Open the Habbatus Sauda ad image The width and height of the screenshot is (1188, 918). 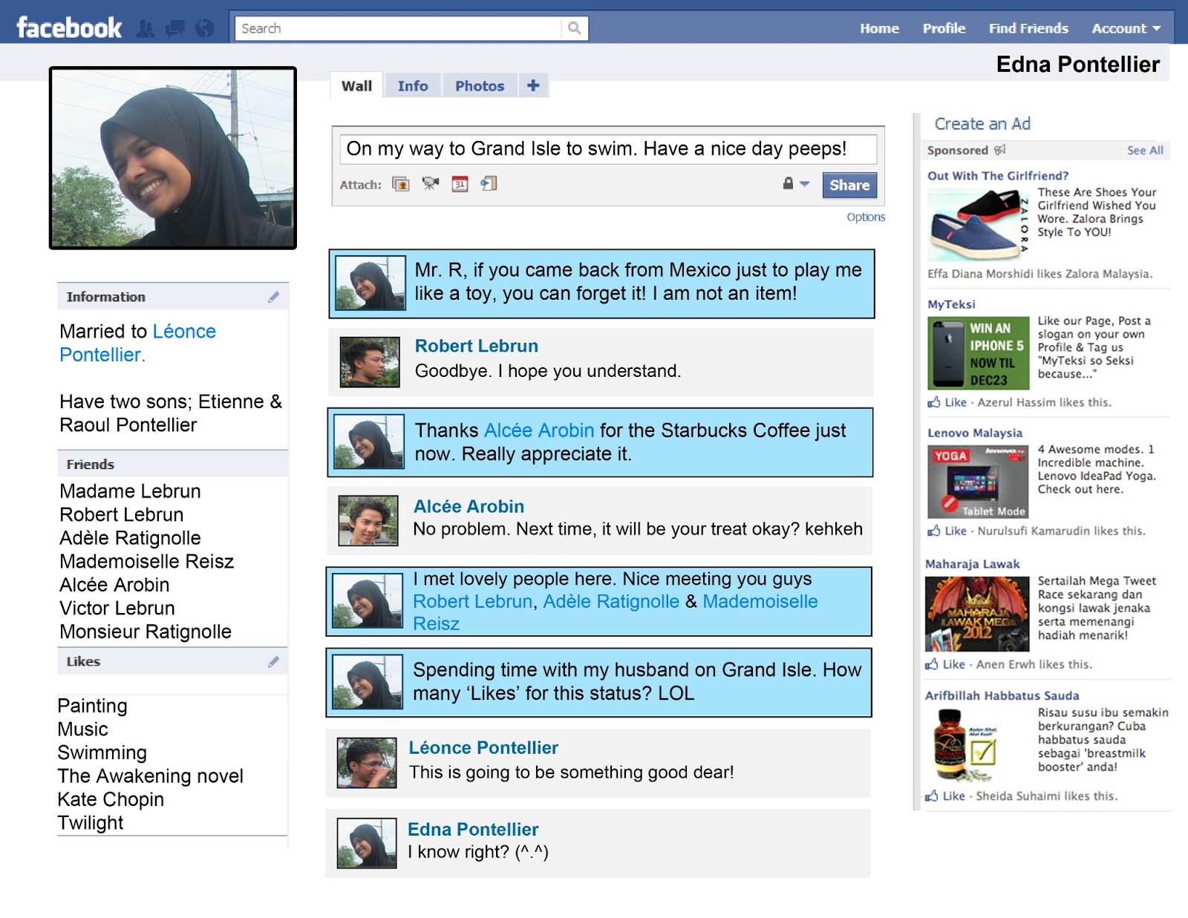(x=965, y=745)
